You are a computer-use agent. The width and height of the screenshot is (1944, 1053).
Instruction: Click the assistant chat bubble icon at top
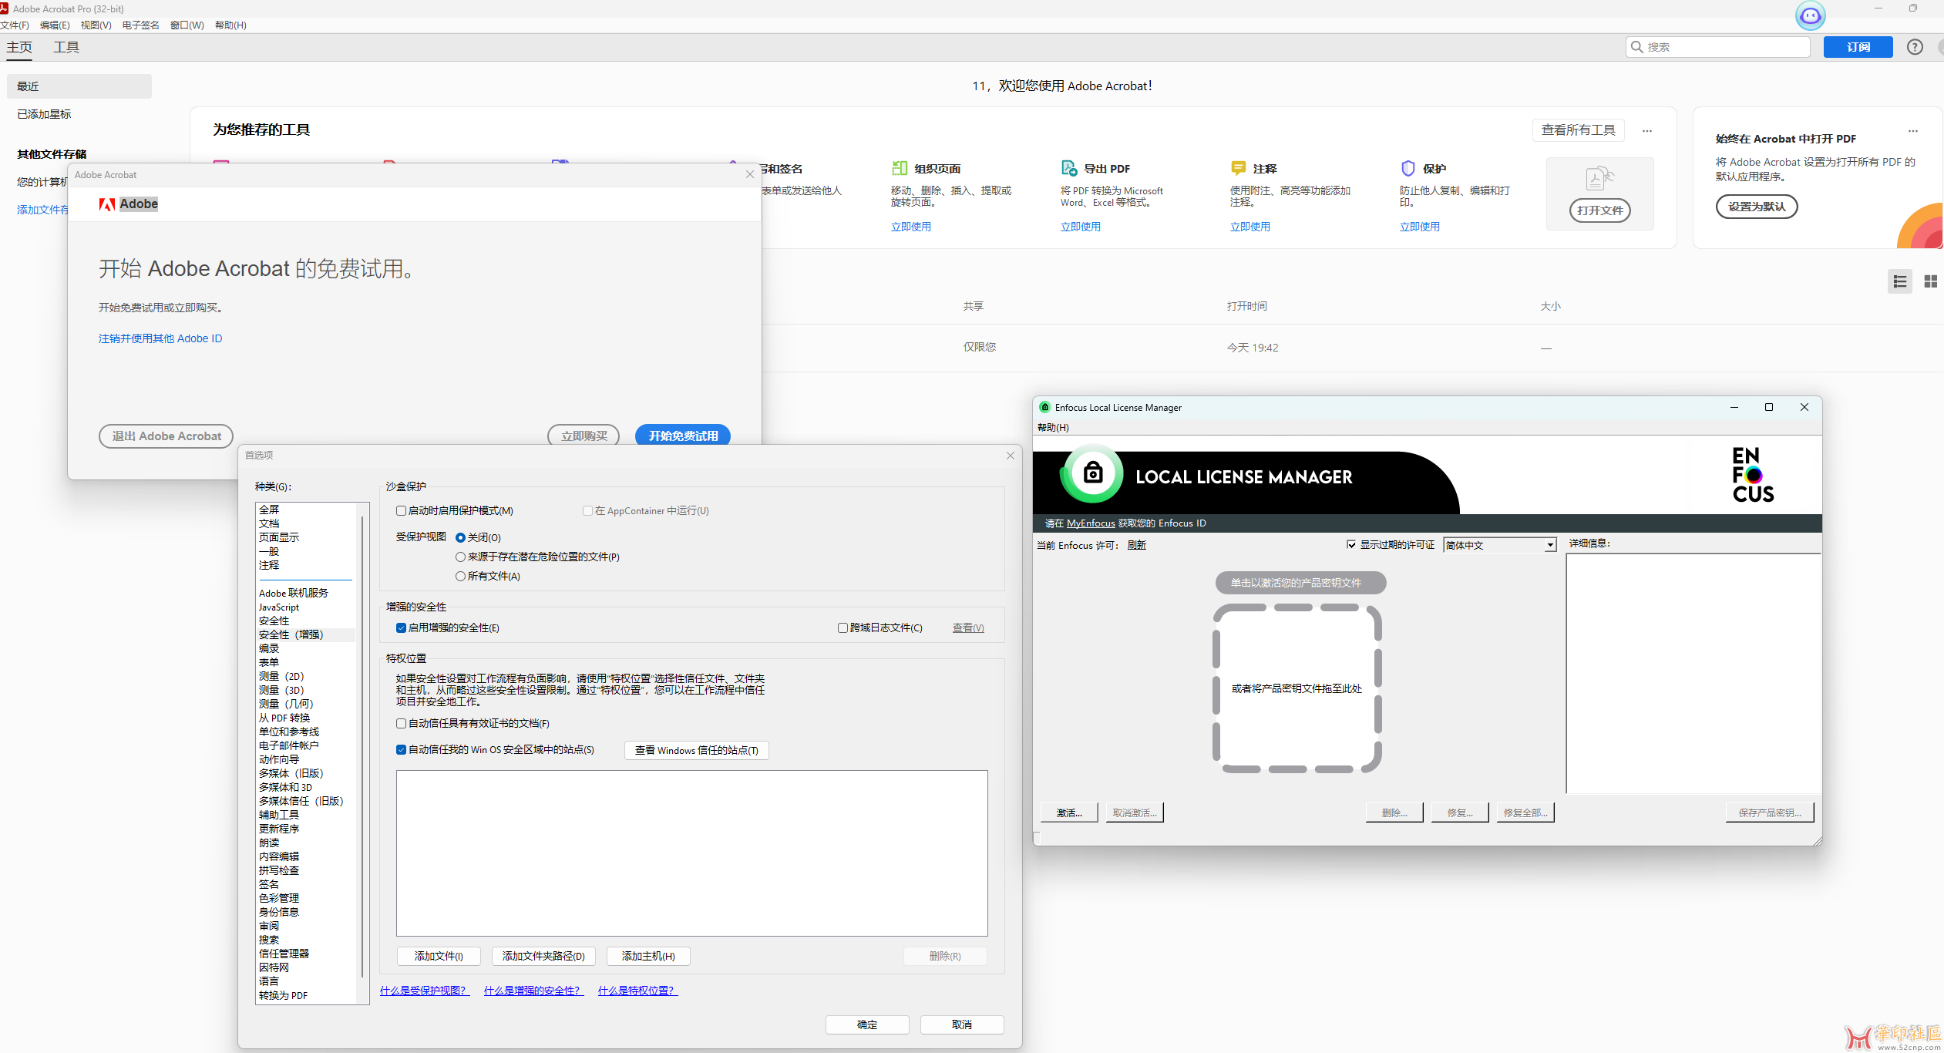coord(1810,15)
